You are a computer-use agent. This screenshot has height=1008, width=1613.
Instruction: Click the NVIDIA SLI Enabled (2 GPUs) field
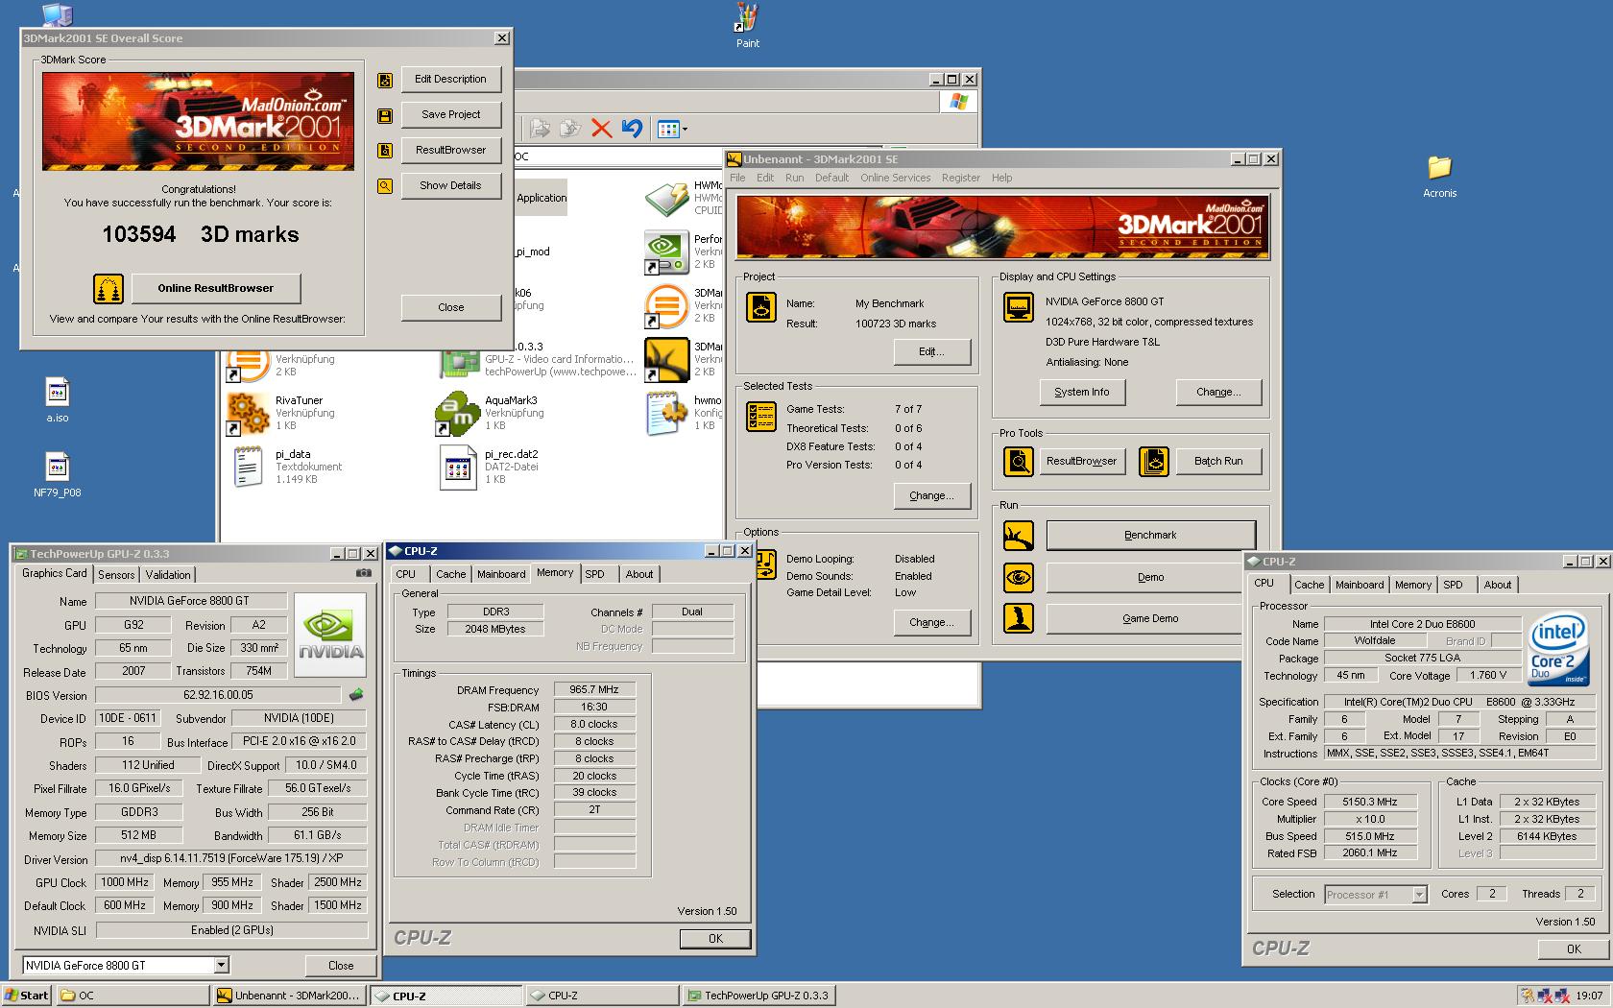(231, 930)
